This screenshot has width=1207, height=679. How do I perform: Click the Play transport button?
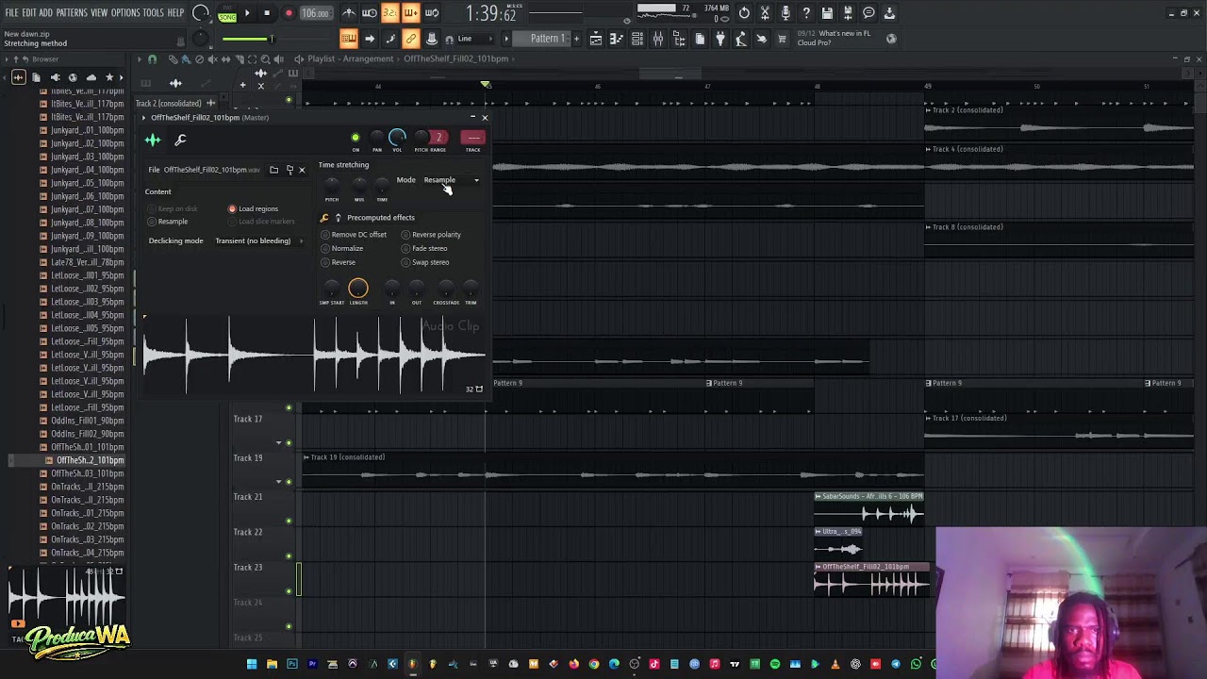[247, 13]
